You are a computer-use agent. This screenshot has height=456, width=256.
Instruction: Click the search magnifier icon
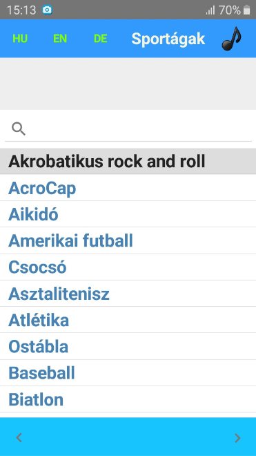click(x=19, y=129)
